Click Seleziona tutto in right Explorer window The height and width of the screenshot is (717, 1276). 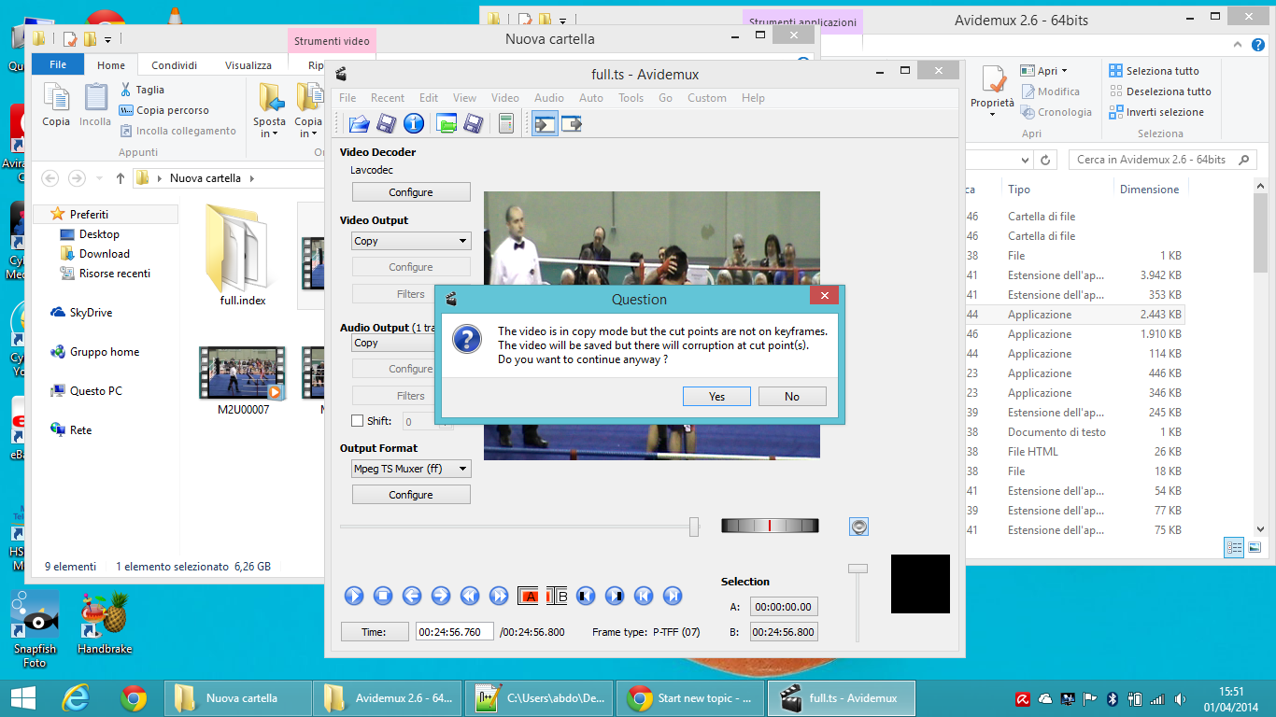click(1155, 71)
